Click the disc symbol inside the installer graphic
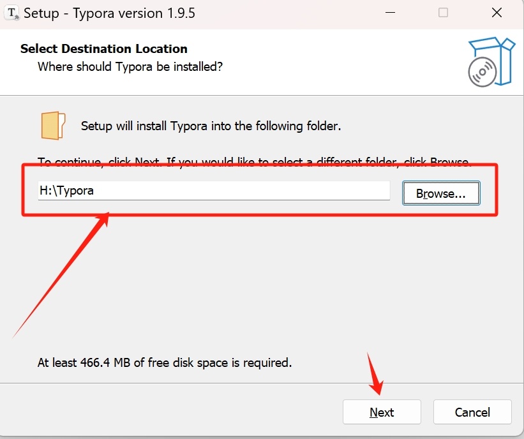Viewport: 524px width, 439px height. 483,71
